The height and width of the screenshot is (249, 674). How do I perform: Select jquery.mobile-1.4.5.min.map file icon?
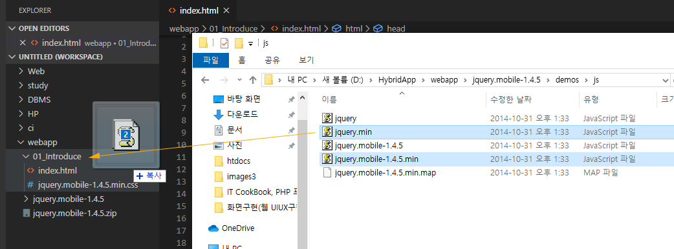point(327,173)
